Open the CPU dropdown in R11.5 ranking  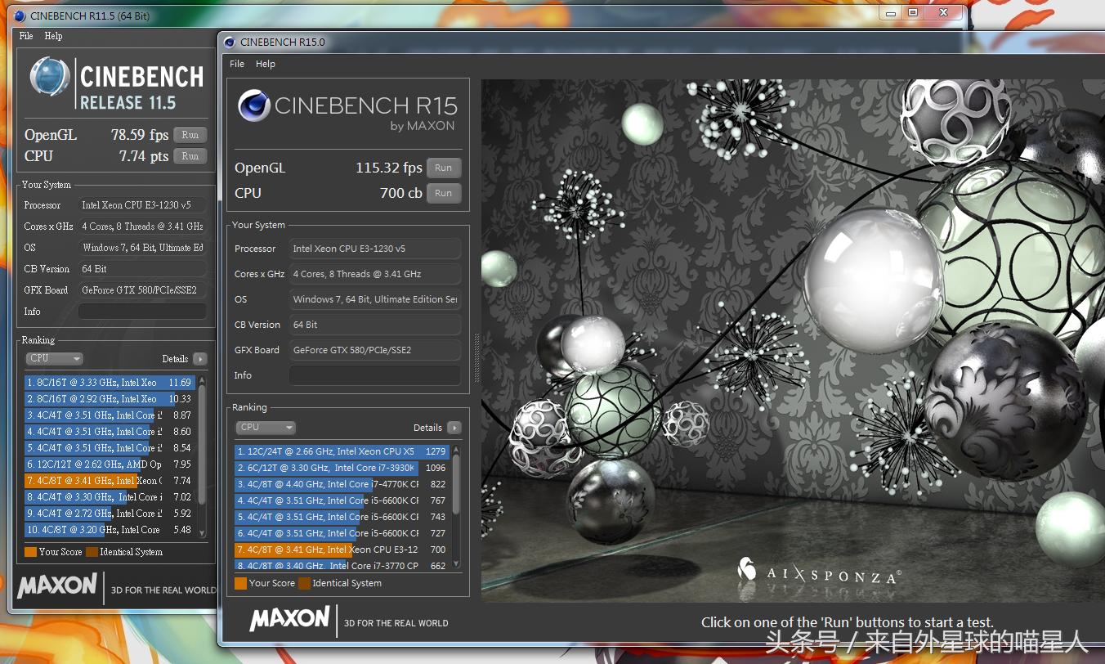coord(55,359)
